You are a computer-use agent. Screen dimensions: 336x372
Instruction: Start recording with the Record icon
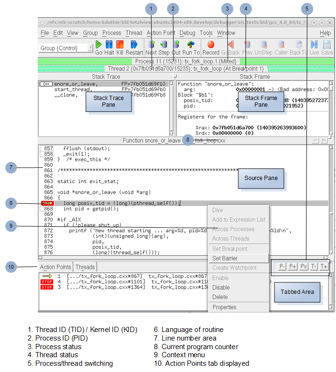pyautogui.click(x=211, y=45)
